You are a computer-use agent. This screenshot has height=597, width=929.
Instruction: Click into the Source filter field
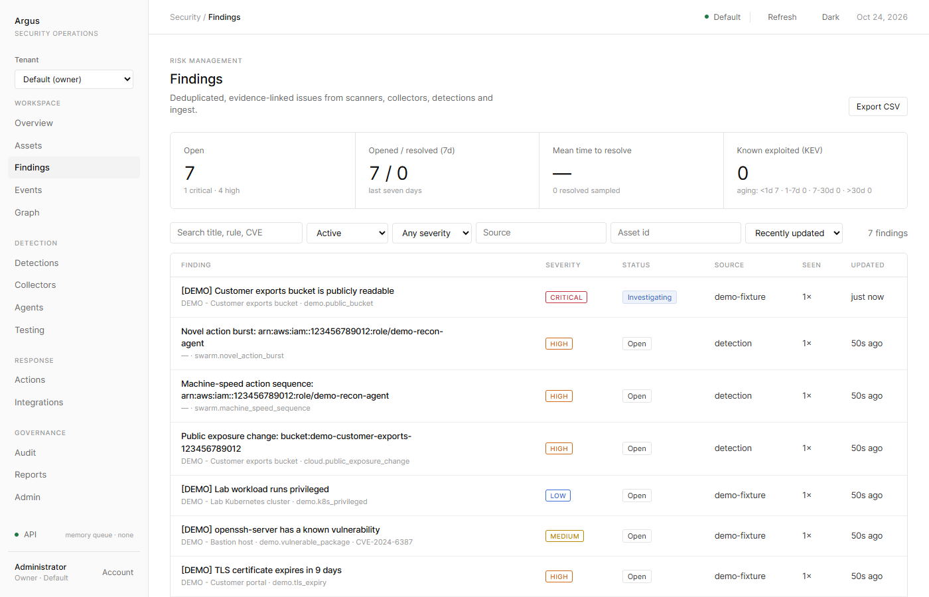pos(541,233)
